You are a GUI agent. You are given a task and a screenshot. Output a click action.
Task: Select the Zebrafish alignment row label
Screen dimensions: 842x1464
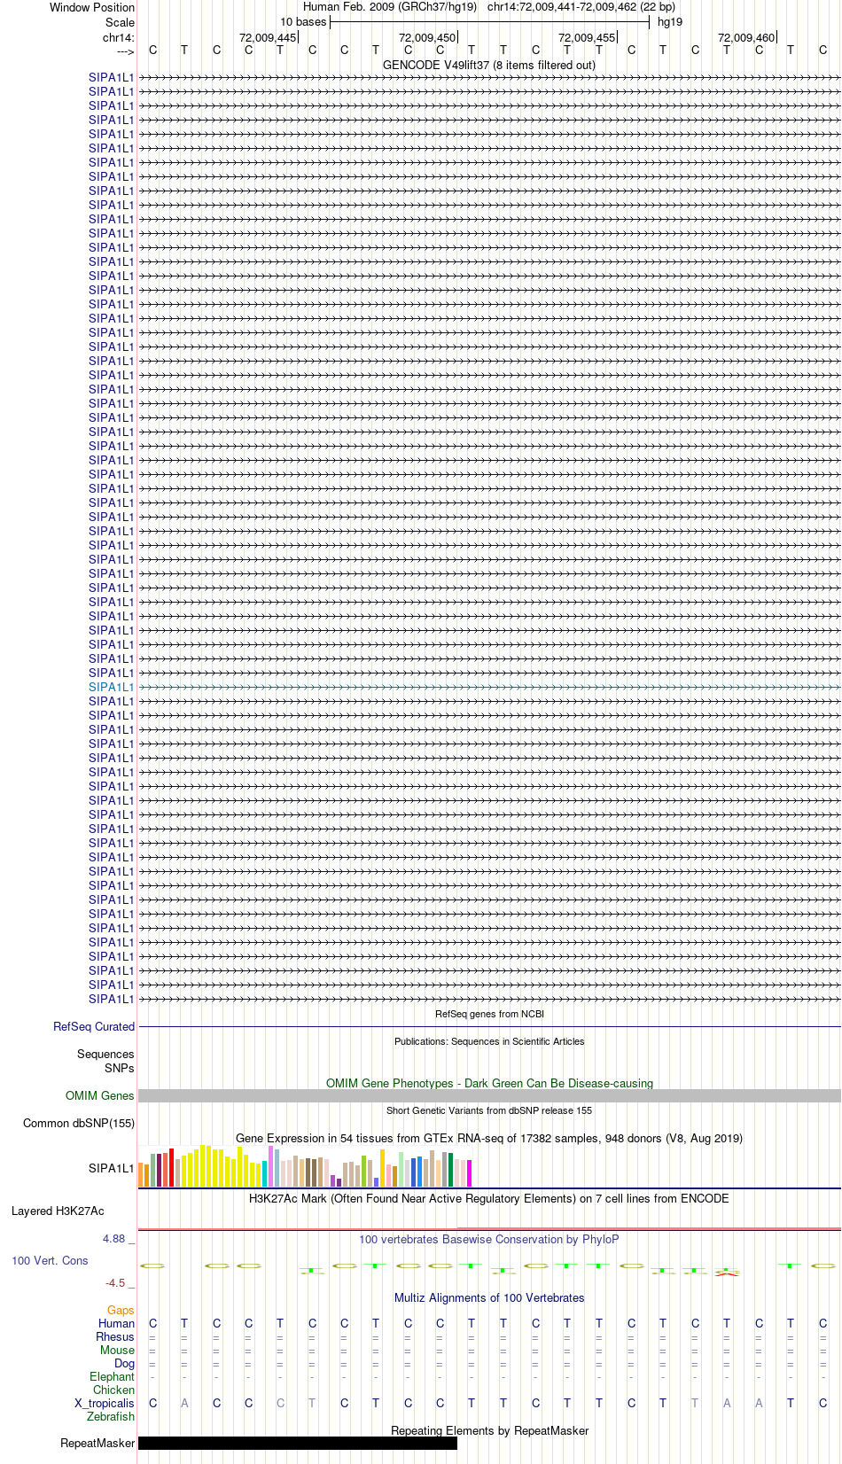click(111, 1416)
